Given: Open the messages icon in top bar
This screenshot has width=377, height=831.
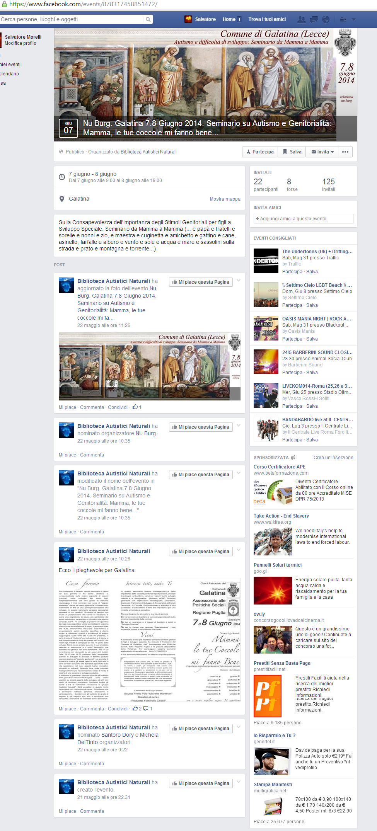Looking at the screenshot, I should 314,19.
